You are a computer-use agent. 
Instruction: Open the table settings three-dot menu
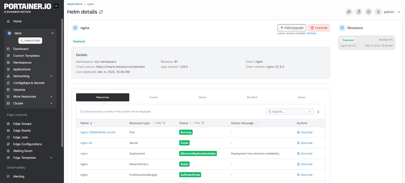click(318, 112)
